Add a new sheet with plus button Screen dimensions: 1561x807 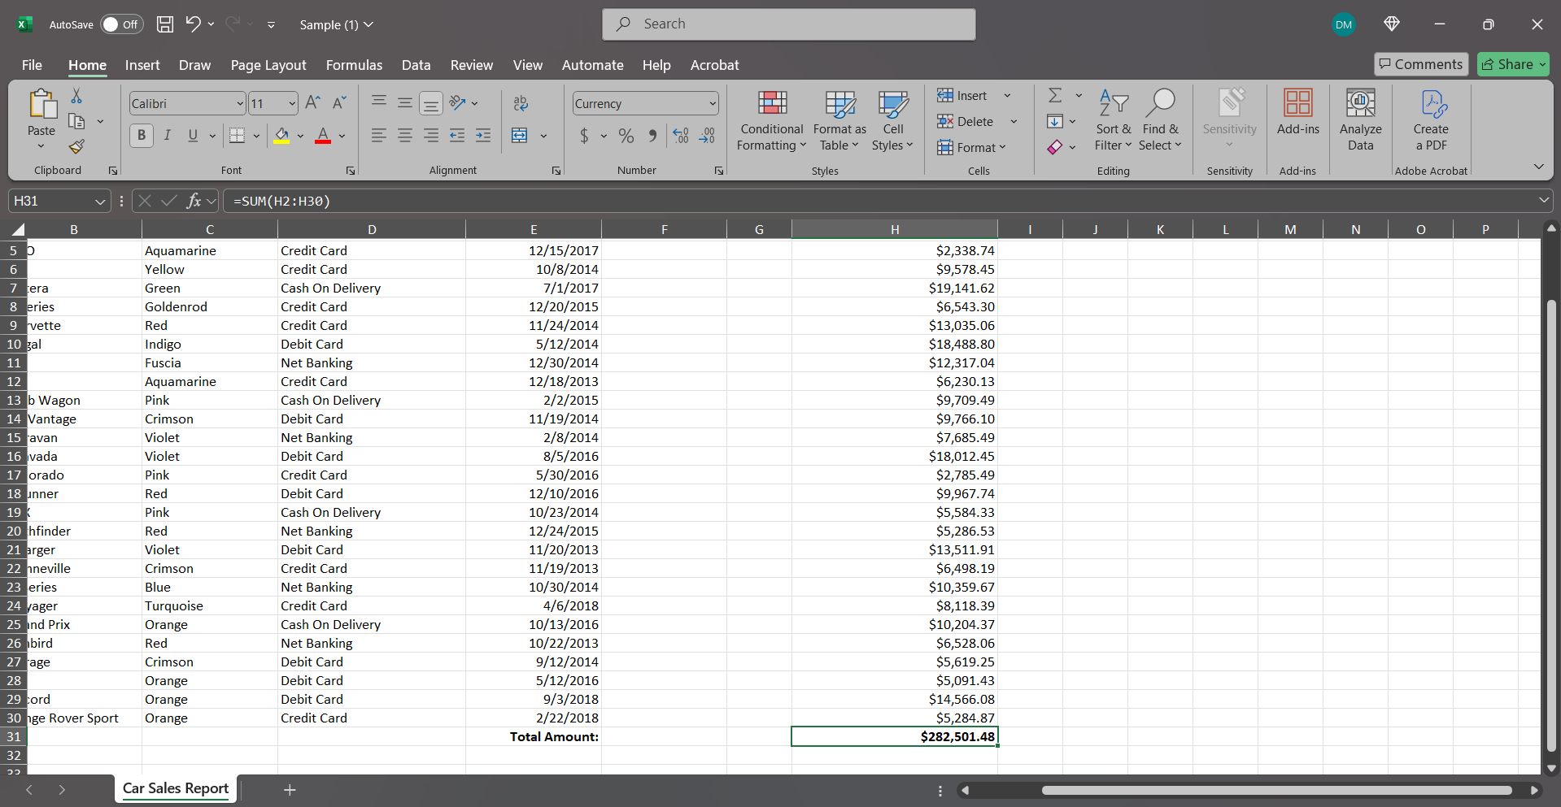(x=290, y=789)
